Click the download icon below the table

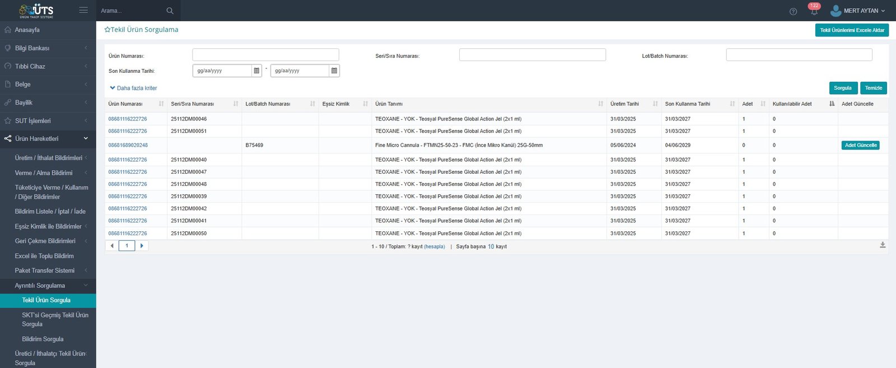coord(883,245)
